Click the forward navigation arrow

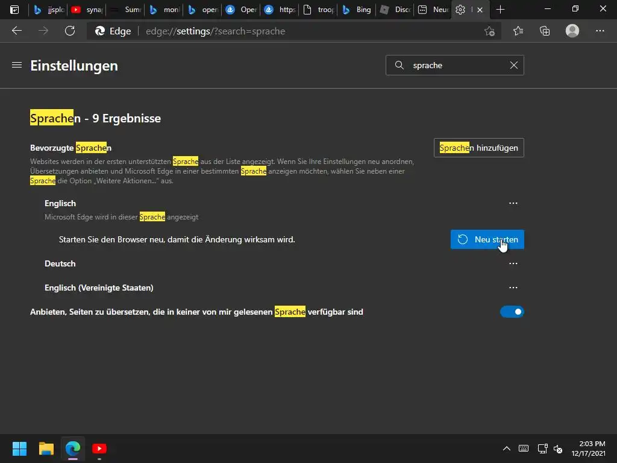tap(43, 31)
